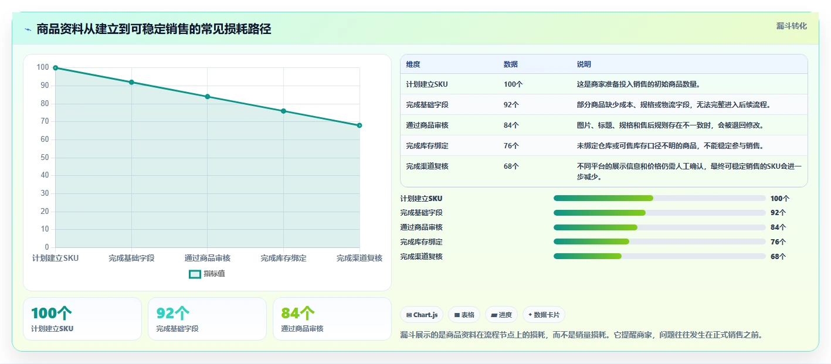
Task: Click the 通过商品审核 x-axis label in the chart
Action: coord(208,258)
